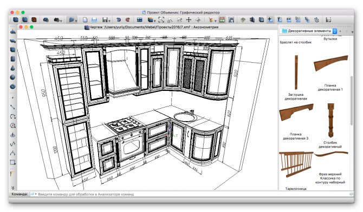Click the Redo arrow in toolbar
363x212 pixels.
pyautogui.click(x=127, y=20)
